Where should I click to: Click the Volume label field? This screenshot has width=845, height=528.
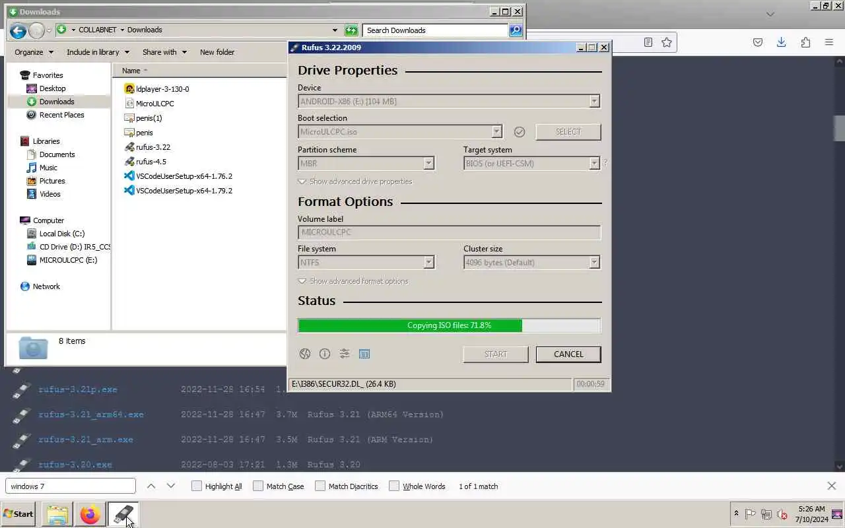click(449, 232)
